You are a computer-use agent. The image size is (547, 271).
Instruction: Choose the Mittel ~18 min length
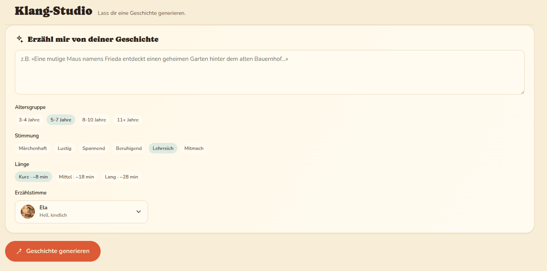(76, 177)
